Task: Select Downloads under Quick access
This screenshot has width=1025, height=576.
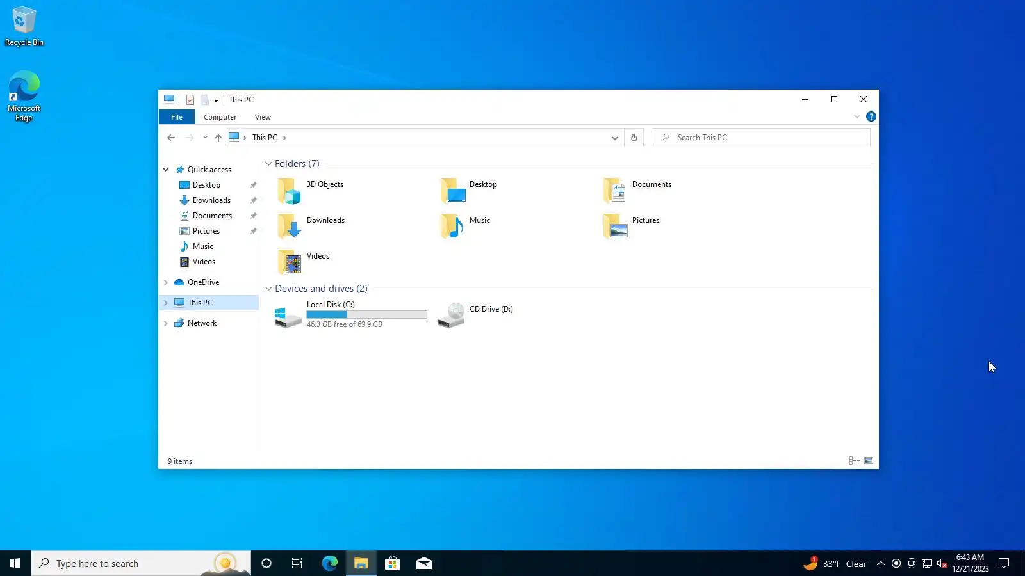Action: (211, 200)
